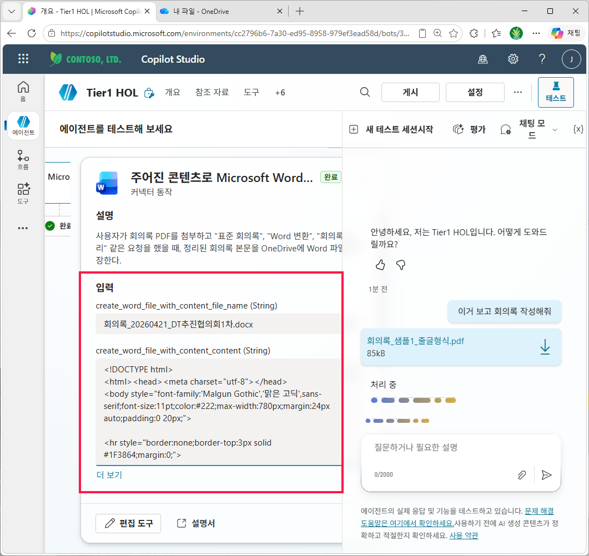The image size is (589, 556).
Task: Click the search magnifier icon
Action: pos(365,92)
